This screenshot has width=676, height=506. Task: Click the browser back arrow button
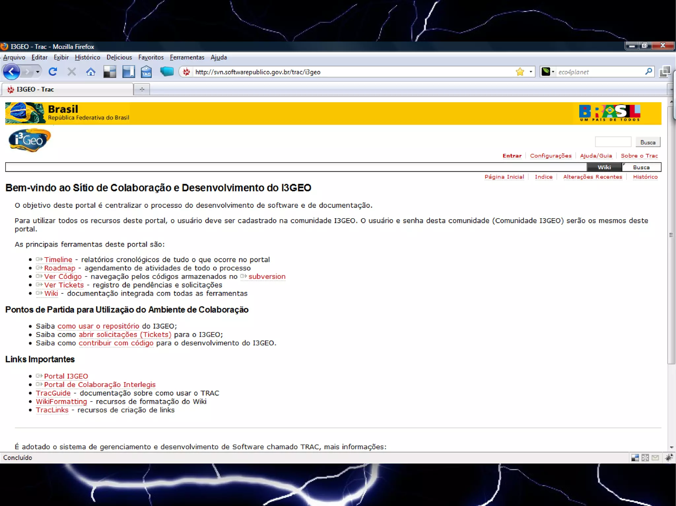point(12,72)
